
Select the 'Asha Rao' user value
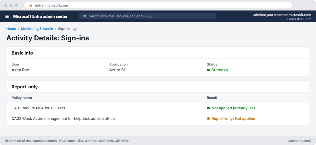tap(20, 70)
